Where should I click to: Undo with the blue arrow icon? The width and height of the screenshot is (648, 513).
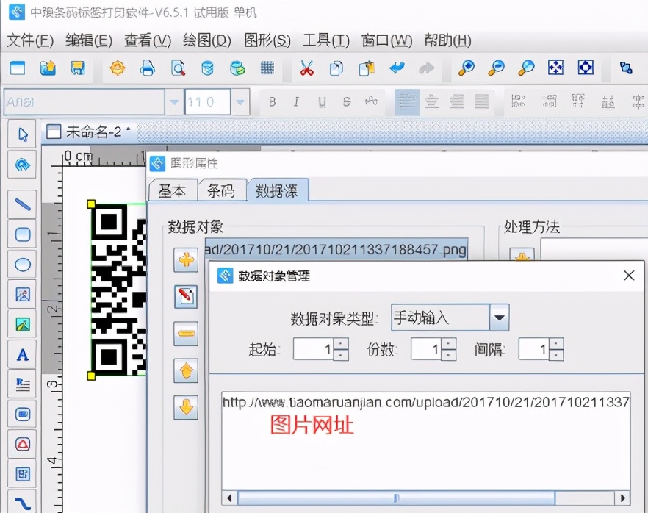[x=397, y=68]
